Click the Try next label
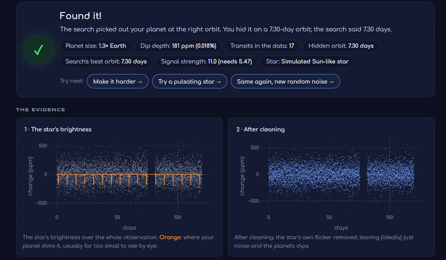The width and height of the screenshot is (446, 260). (x=72, y=81)
